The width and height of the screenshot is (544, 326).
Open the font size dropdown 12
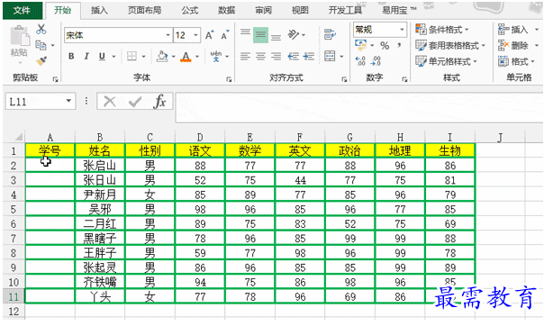196,35
